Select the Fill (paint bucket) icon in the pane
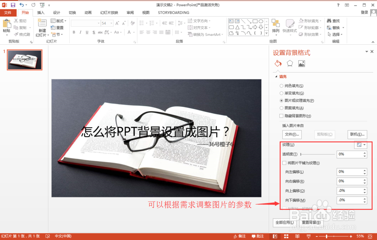The image size is (377, 240). point(278,64)
